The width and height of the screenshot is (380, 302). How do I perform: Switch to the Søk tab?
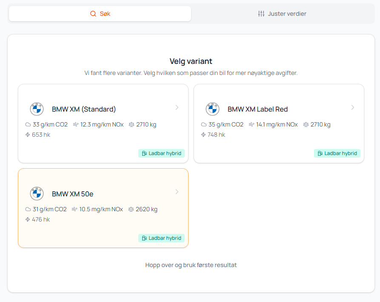click(x=100, y=14)
